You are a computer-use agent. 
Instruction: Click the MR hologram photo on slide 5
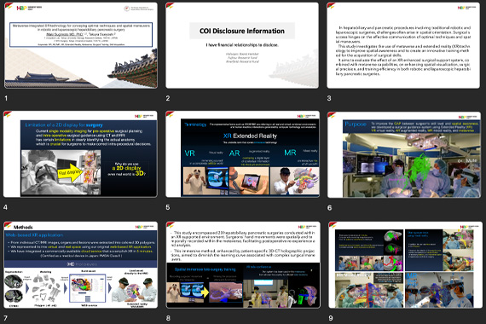point(294,181)
